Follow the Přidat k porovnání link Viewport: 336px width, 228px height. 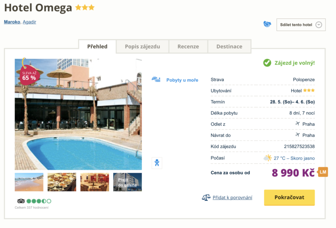coord(232,197)
